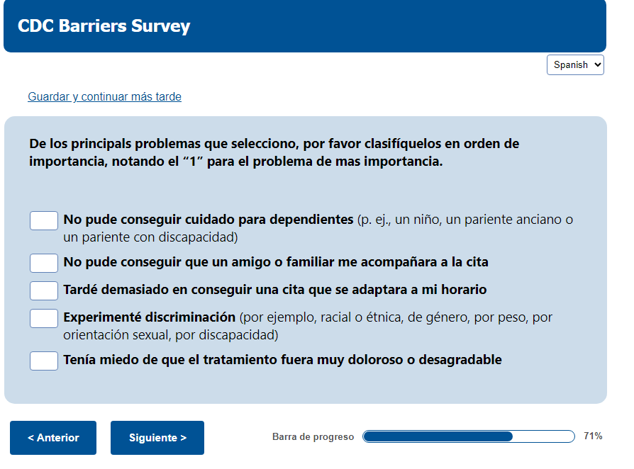Click label about amigo o familiar acompañara

point(275,262)
